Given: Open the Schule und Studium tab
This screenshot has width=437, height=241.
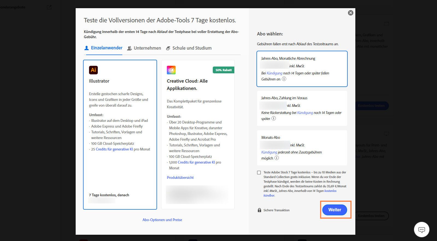Looking at the screenshot, I should pos(189,48).
